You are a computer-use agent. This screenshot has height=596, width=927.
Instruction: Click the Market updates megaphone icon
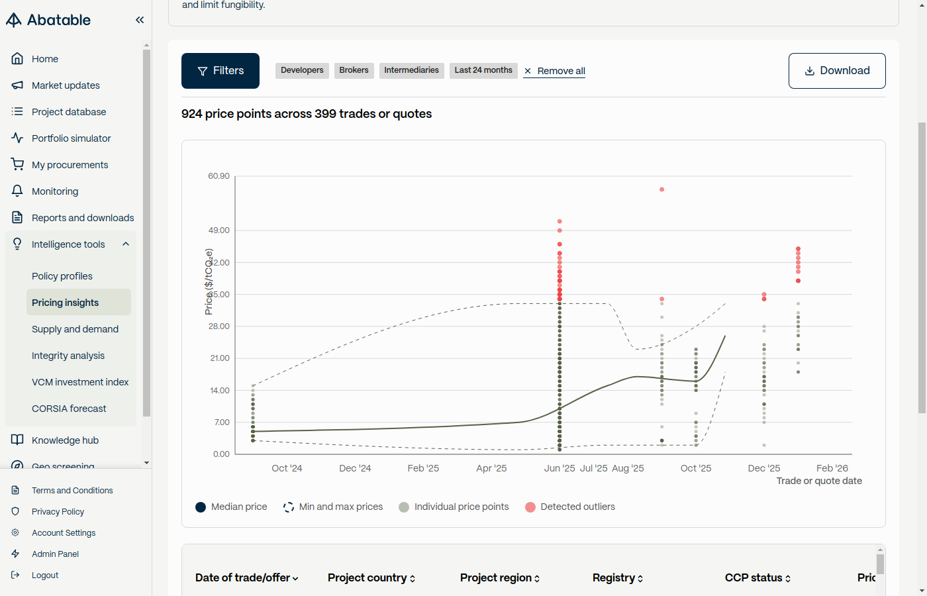point(18,85)
